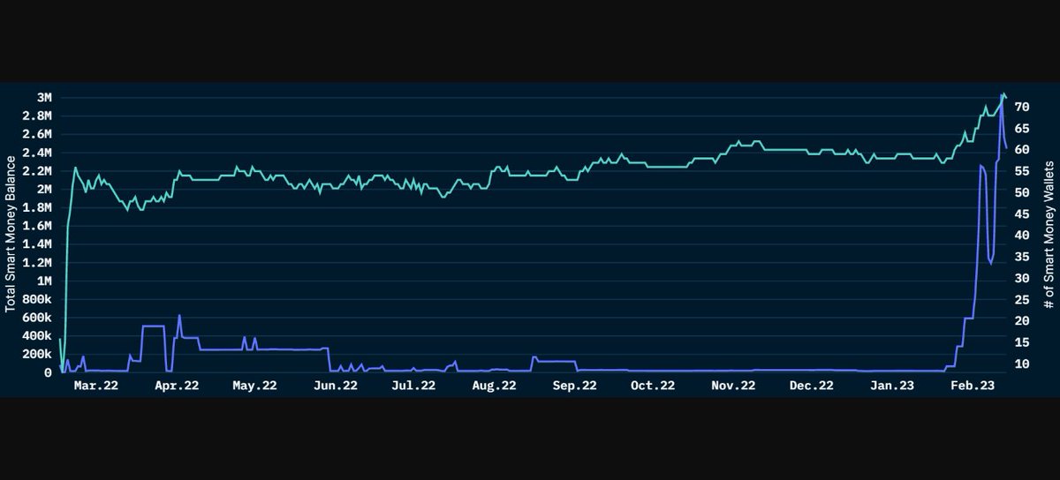Click the 2.4M balance axis label
This screenshot has width=1060, height=480.
coord(39,153)
